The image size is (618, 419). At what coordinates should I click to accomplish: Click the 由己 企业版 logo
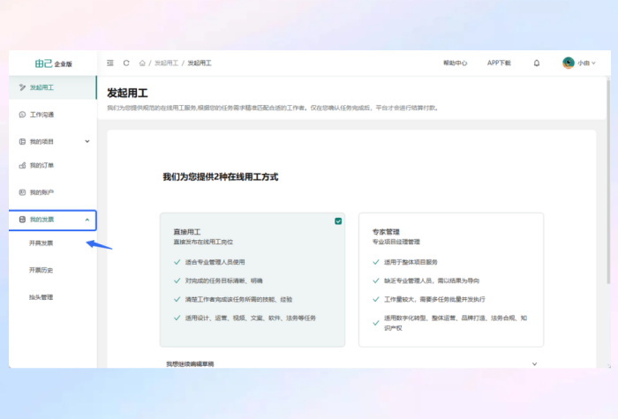click(53, 64)
